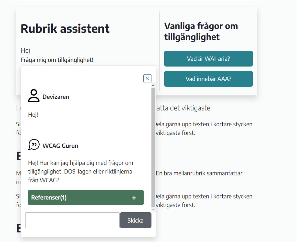297x242 pixels.
Task: Click the 'Fråga mig om tillgänglighet!' text
Action: pyautogui.click(x=57, y=60)
